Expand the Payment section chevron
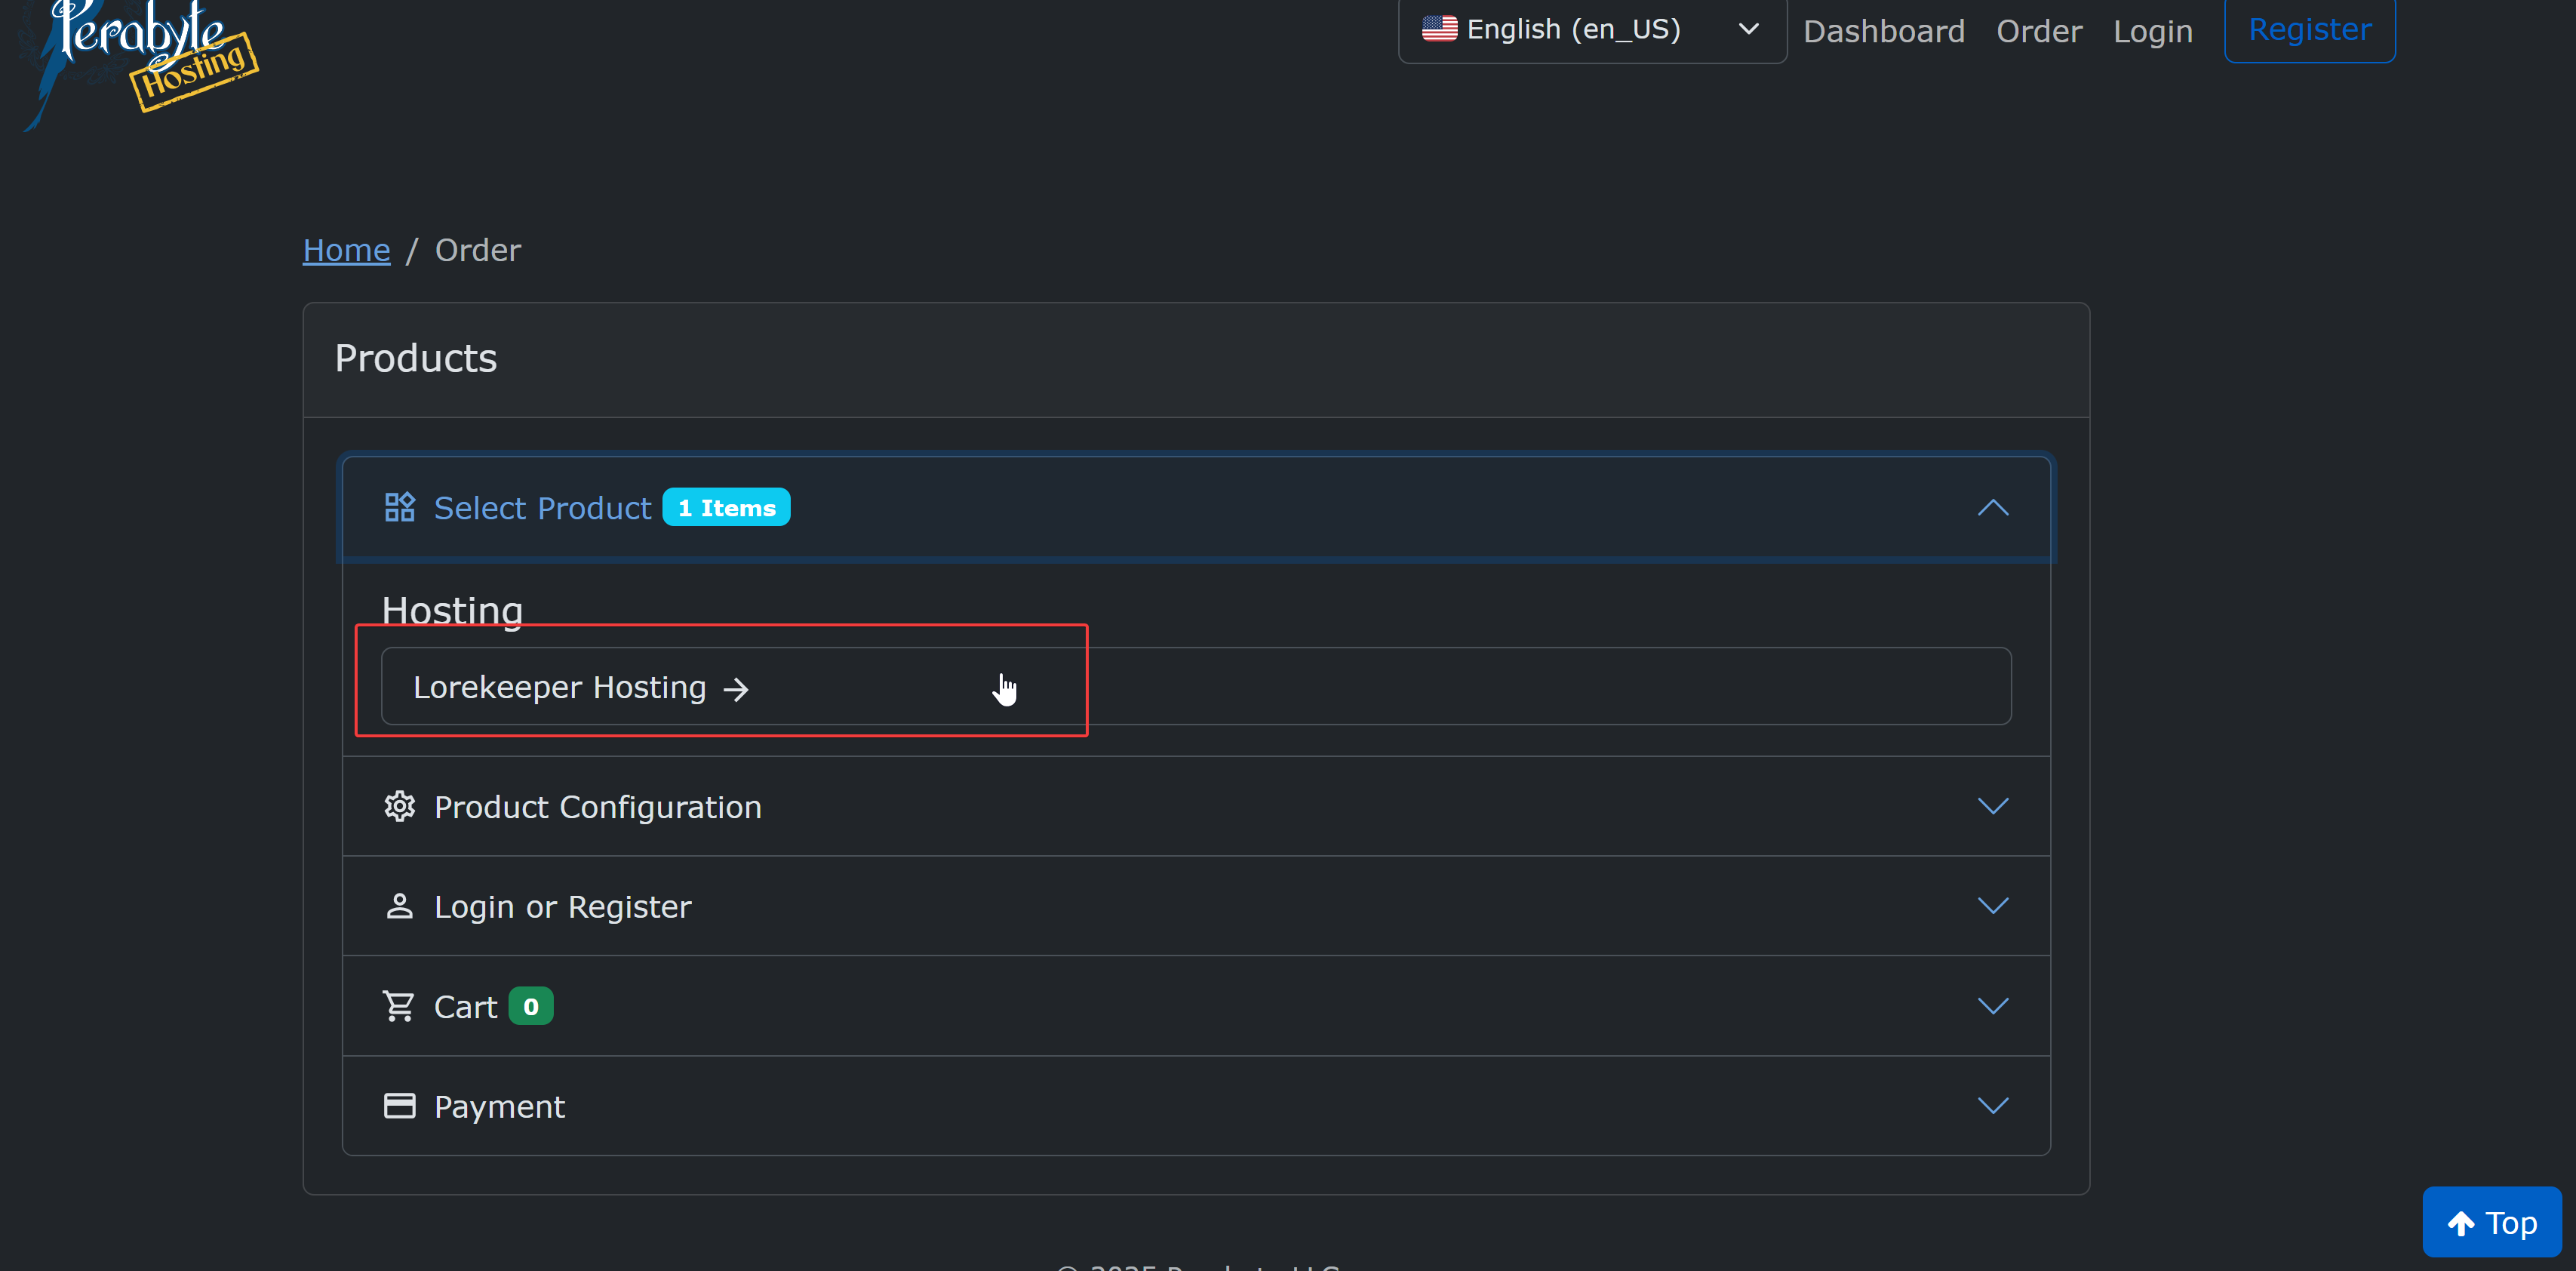 click(1992, 1106)
